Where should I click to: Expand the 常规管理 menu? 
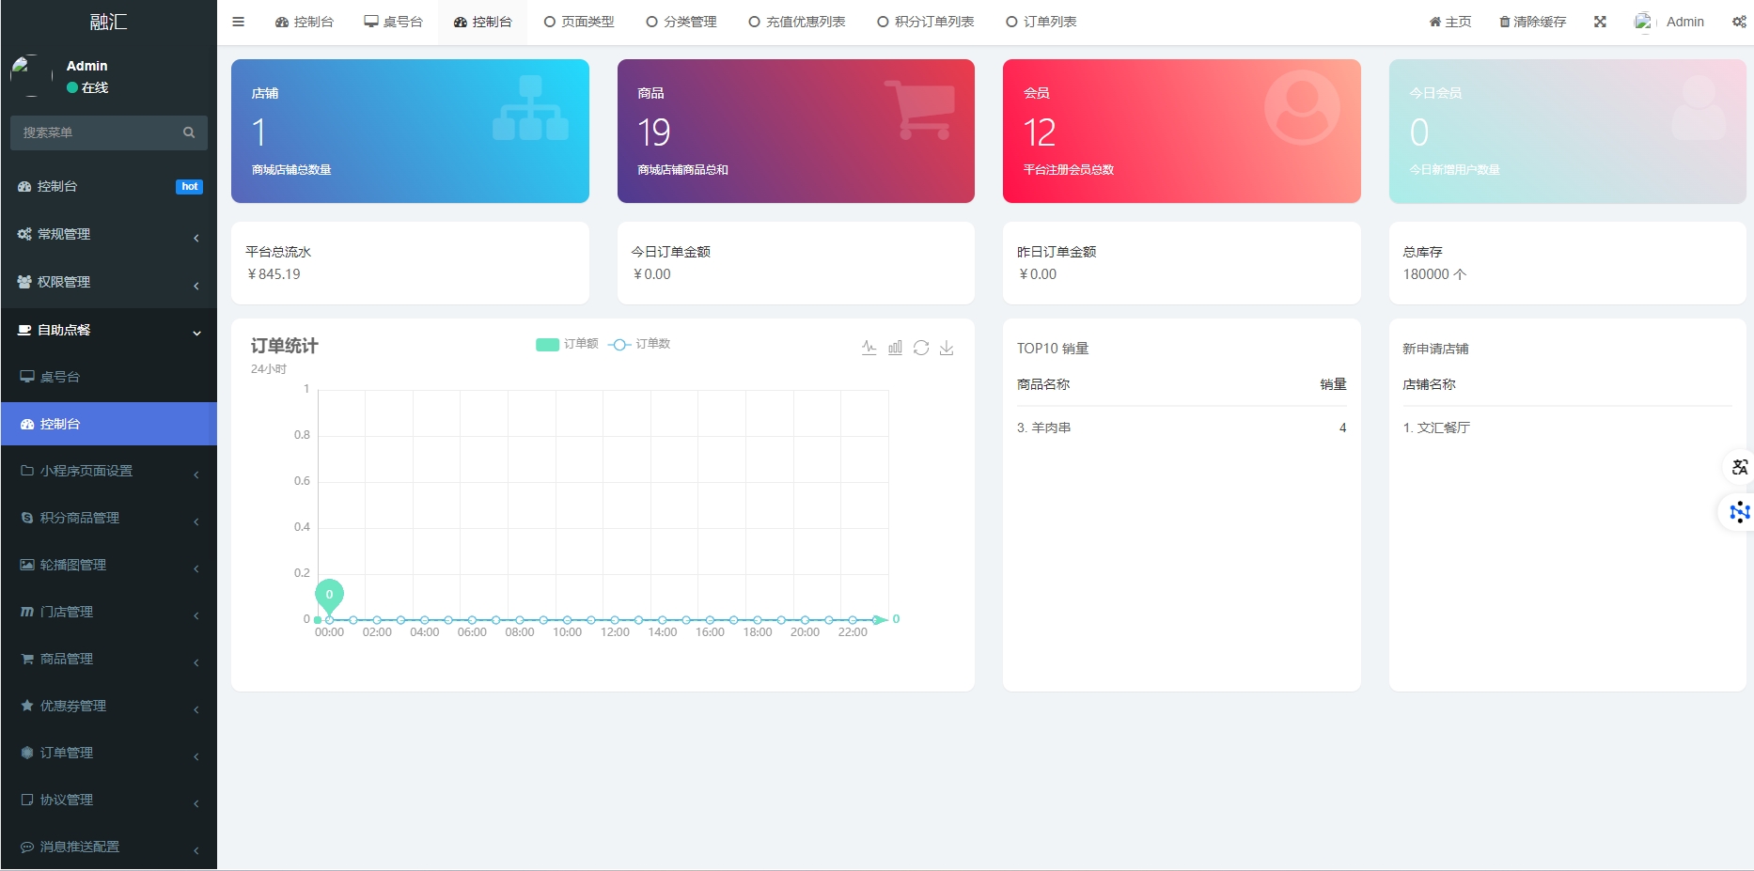pos(109,234)
